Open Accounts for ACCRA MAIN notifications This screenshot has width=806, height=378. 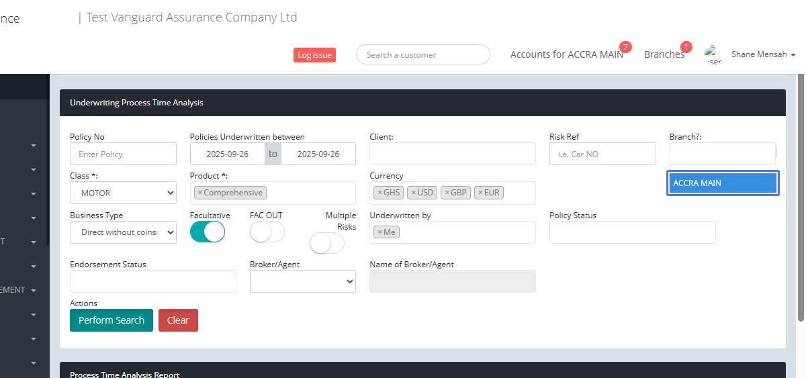coord(566,54)
